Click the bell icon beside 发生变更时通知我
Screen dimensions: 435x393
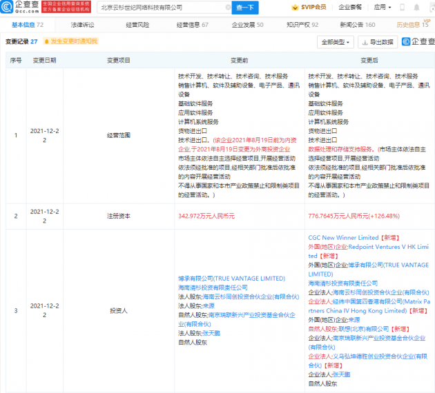(47, 41)
